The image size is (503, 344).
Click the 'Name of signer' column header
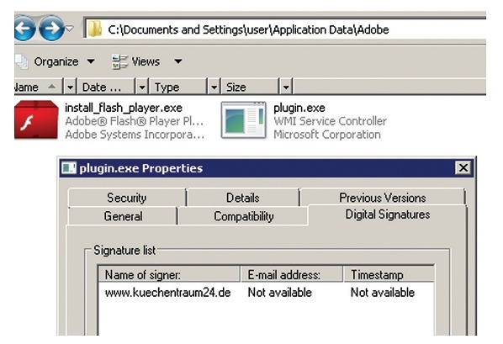tap(169, 275)
